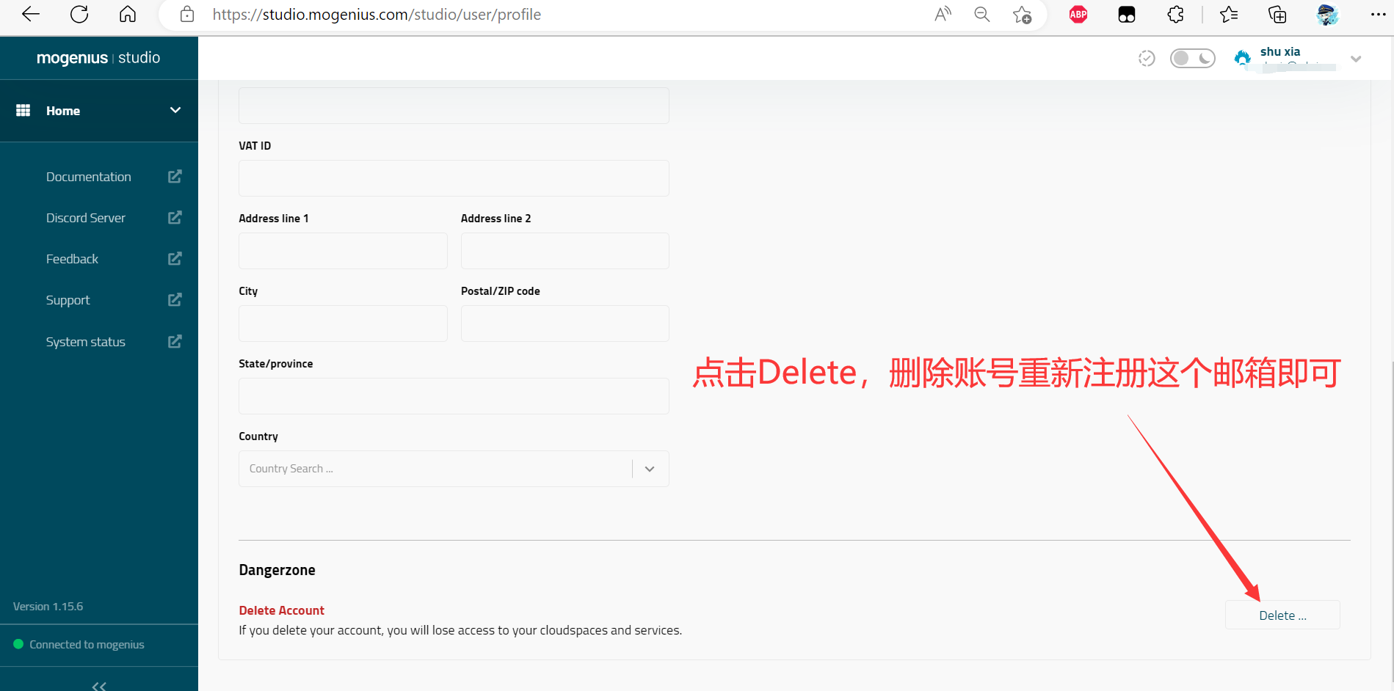Expand the Home menu chevron
This screenshot has width=1394, height=691.
pos(175,111)
